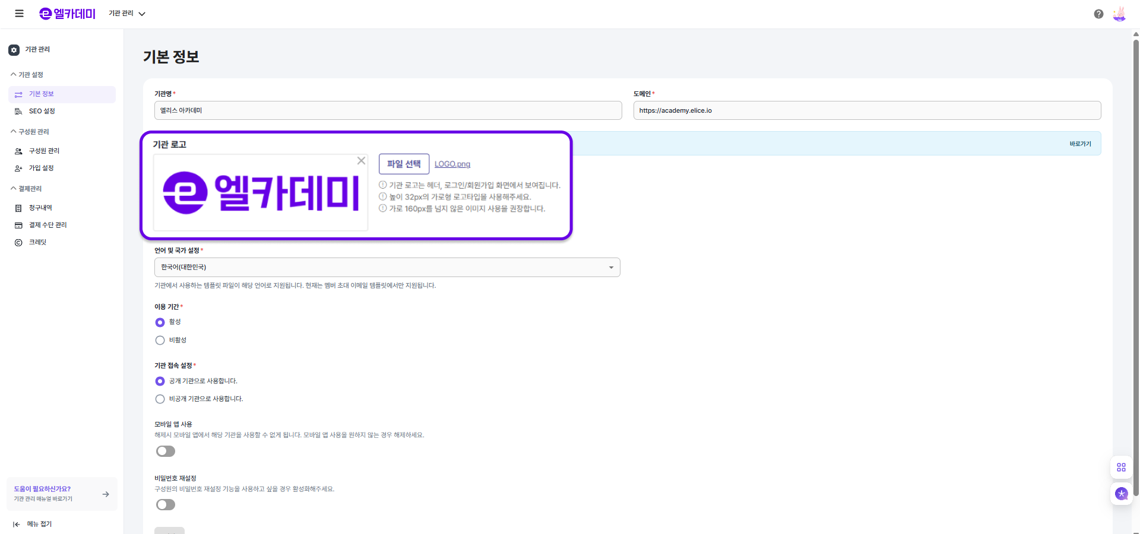The width and height of the screenshot is (1140, 534).
Task: Click the 청구내역 receipt icon
Action: pyautogui.click(x=18, y=208)
